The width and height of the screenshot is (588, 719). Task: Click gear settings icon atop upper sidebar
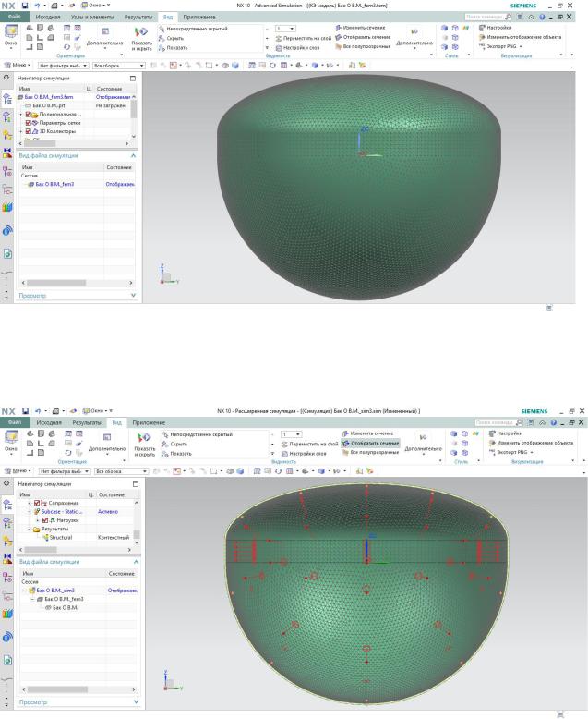pos(6,78)
